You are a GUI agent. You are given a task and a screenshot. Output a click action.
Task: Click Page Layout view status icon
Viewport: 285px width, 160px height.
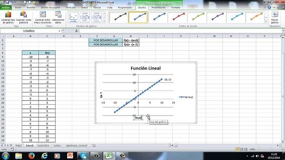(242, 149)
